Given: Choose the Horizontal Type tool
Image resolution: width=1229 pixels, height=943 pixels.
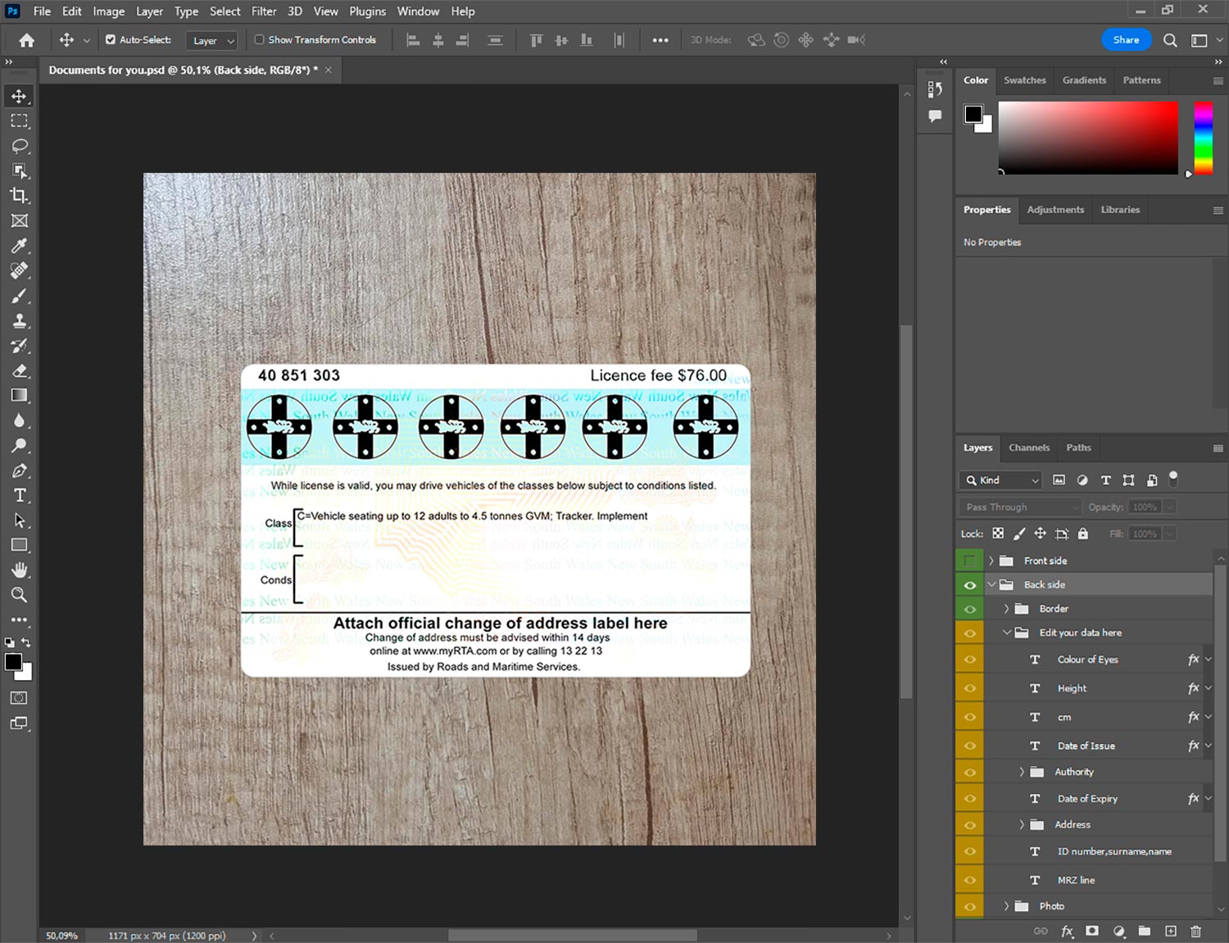Looking at the screenshot, I should (x=19, y=496).
